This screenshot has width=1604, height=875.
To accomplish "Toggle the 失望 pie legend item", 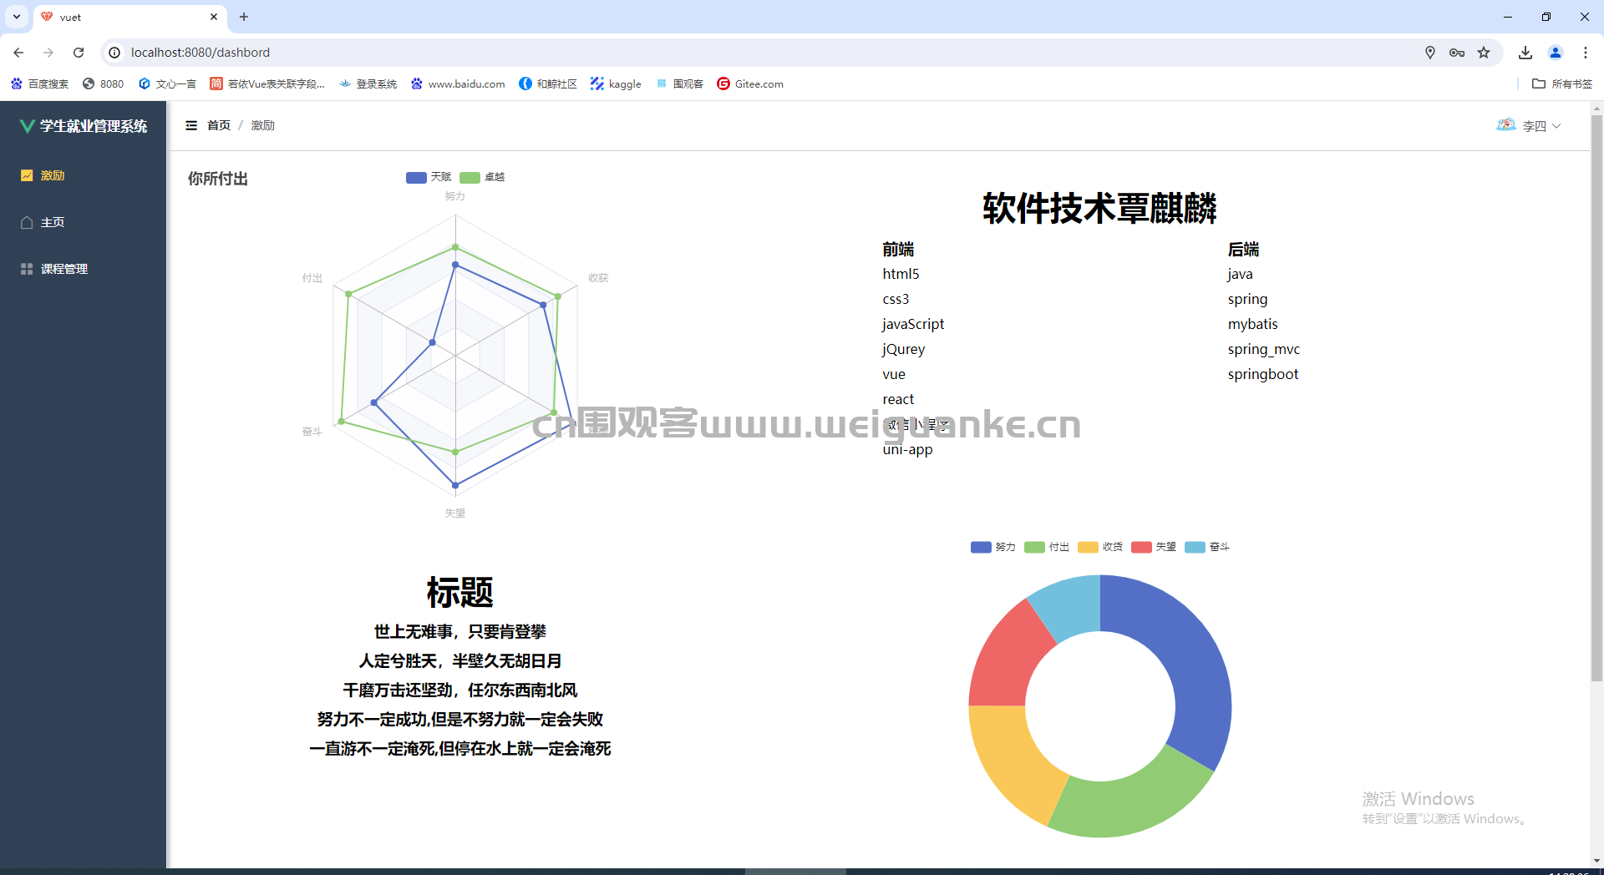I will click(x=1154, y=547).
